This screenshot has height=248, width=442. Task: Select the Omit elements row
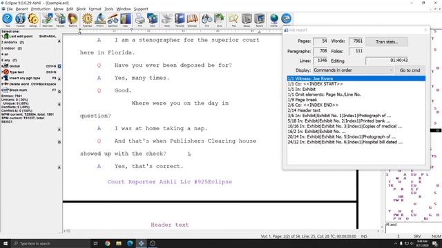pyautogui.click(x=356, y=94)
